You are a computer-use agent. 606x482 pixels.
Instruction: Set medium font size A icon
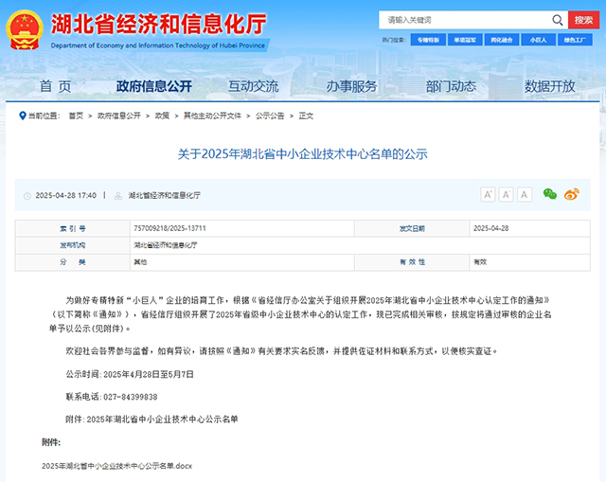click(x=507, y=194)
